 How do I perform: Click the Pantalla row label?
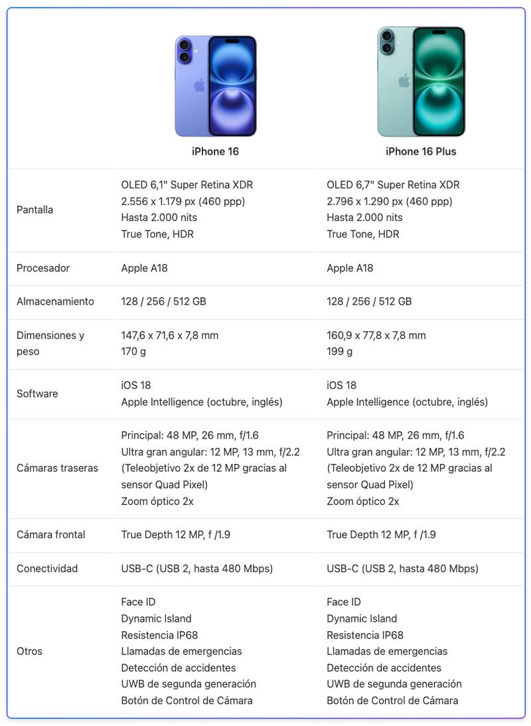coord(35,210)
